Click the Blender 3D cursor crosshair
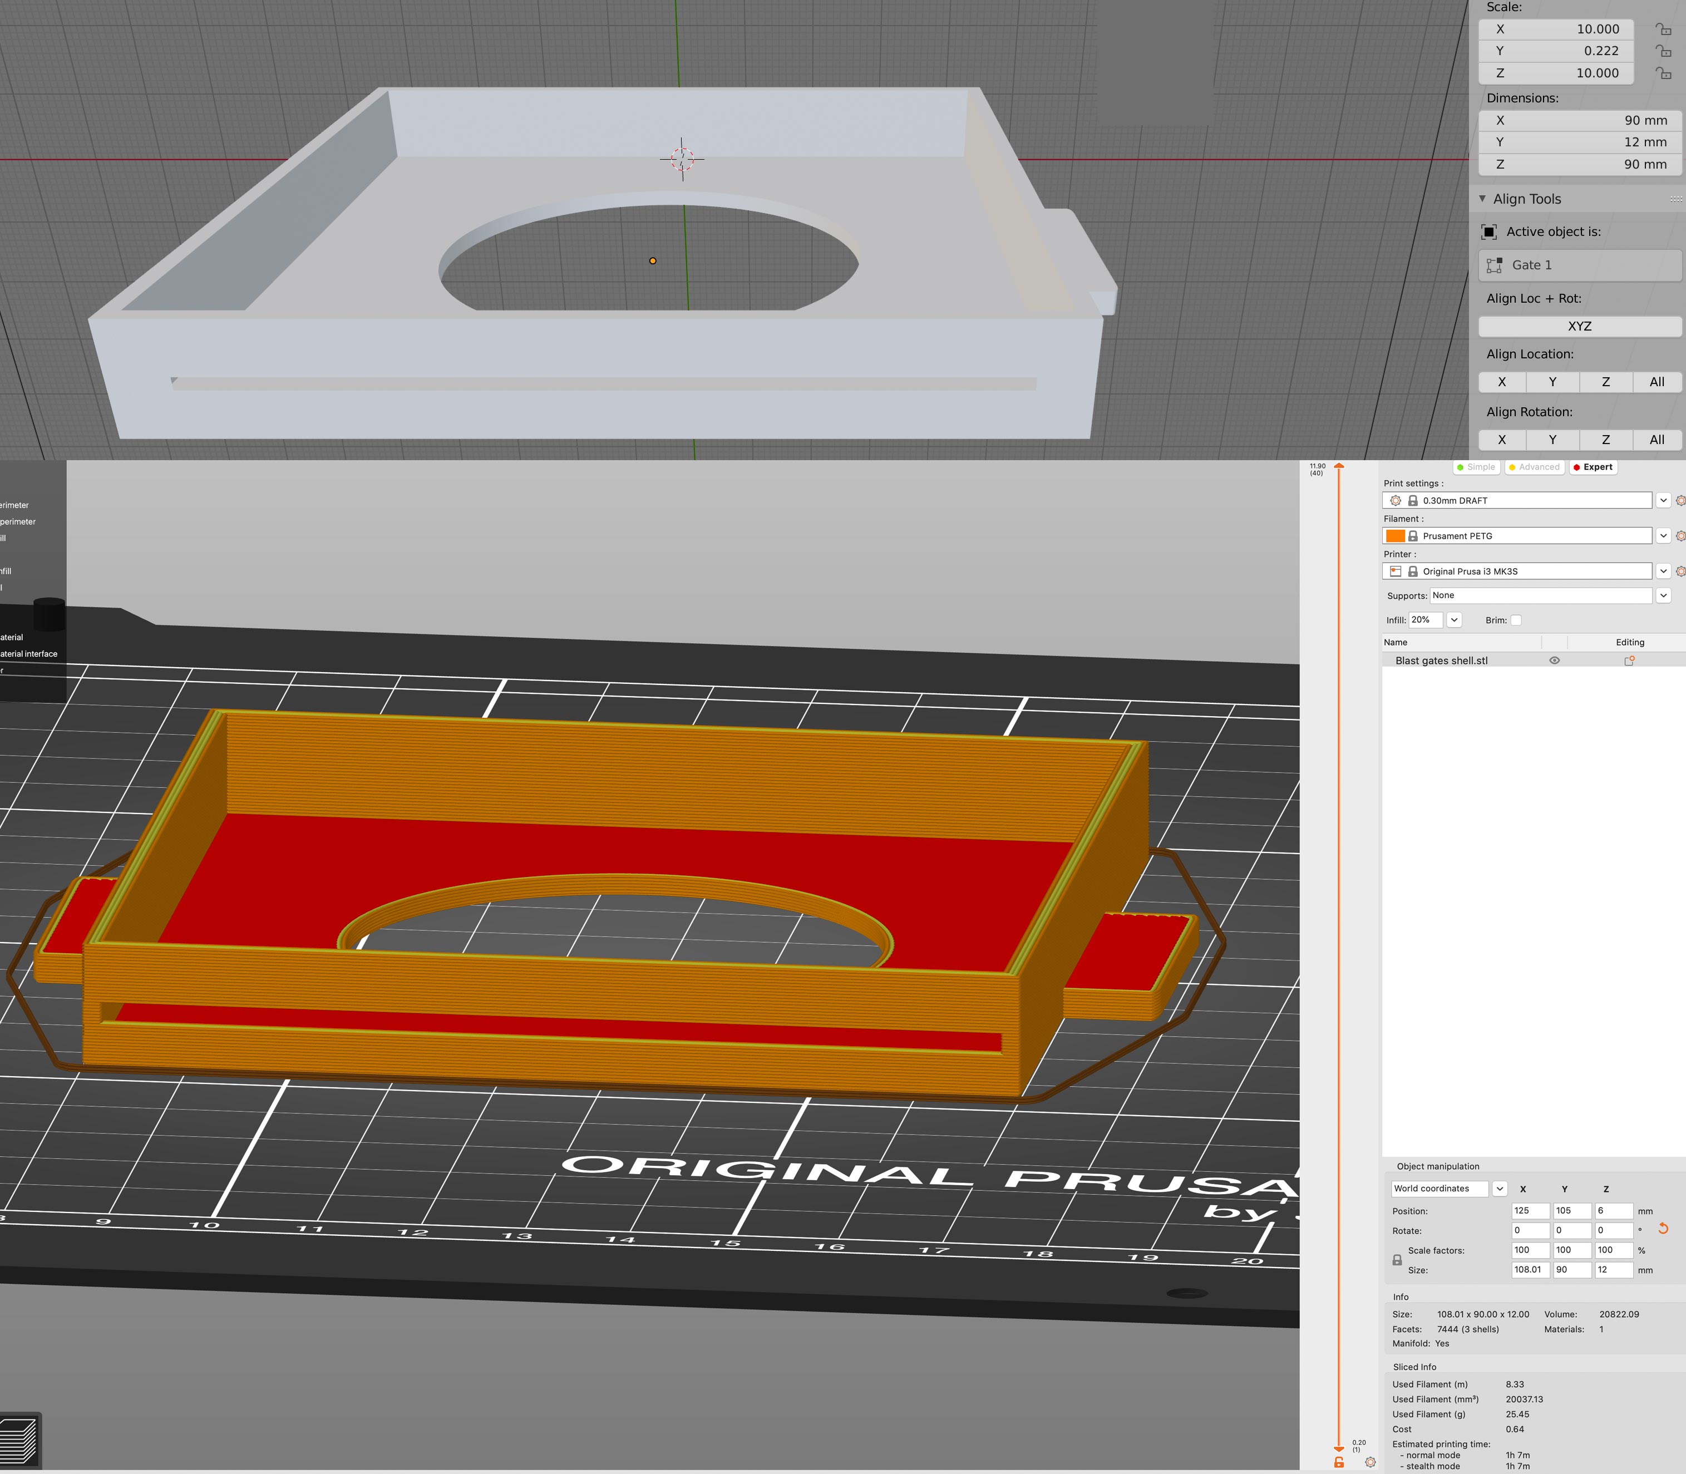 tap(682, 160)
